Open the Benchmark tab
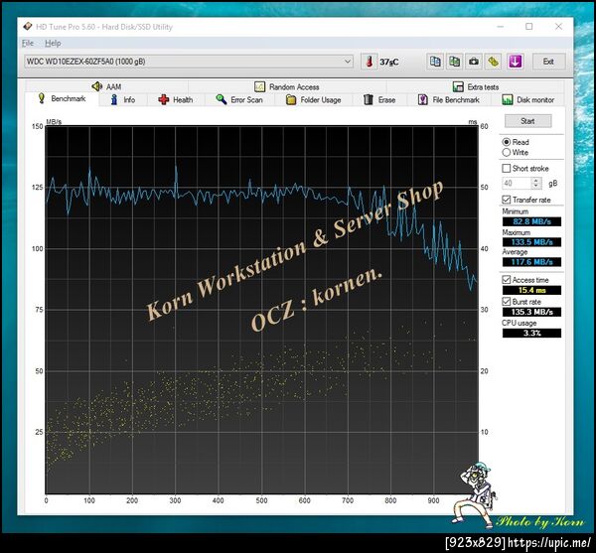 [x=62, y=98]
